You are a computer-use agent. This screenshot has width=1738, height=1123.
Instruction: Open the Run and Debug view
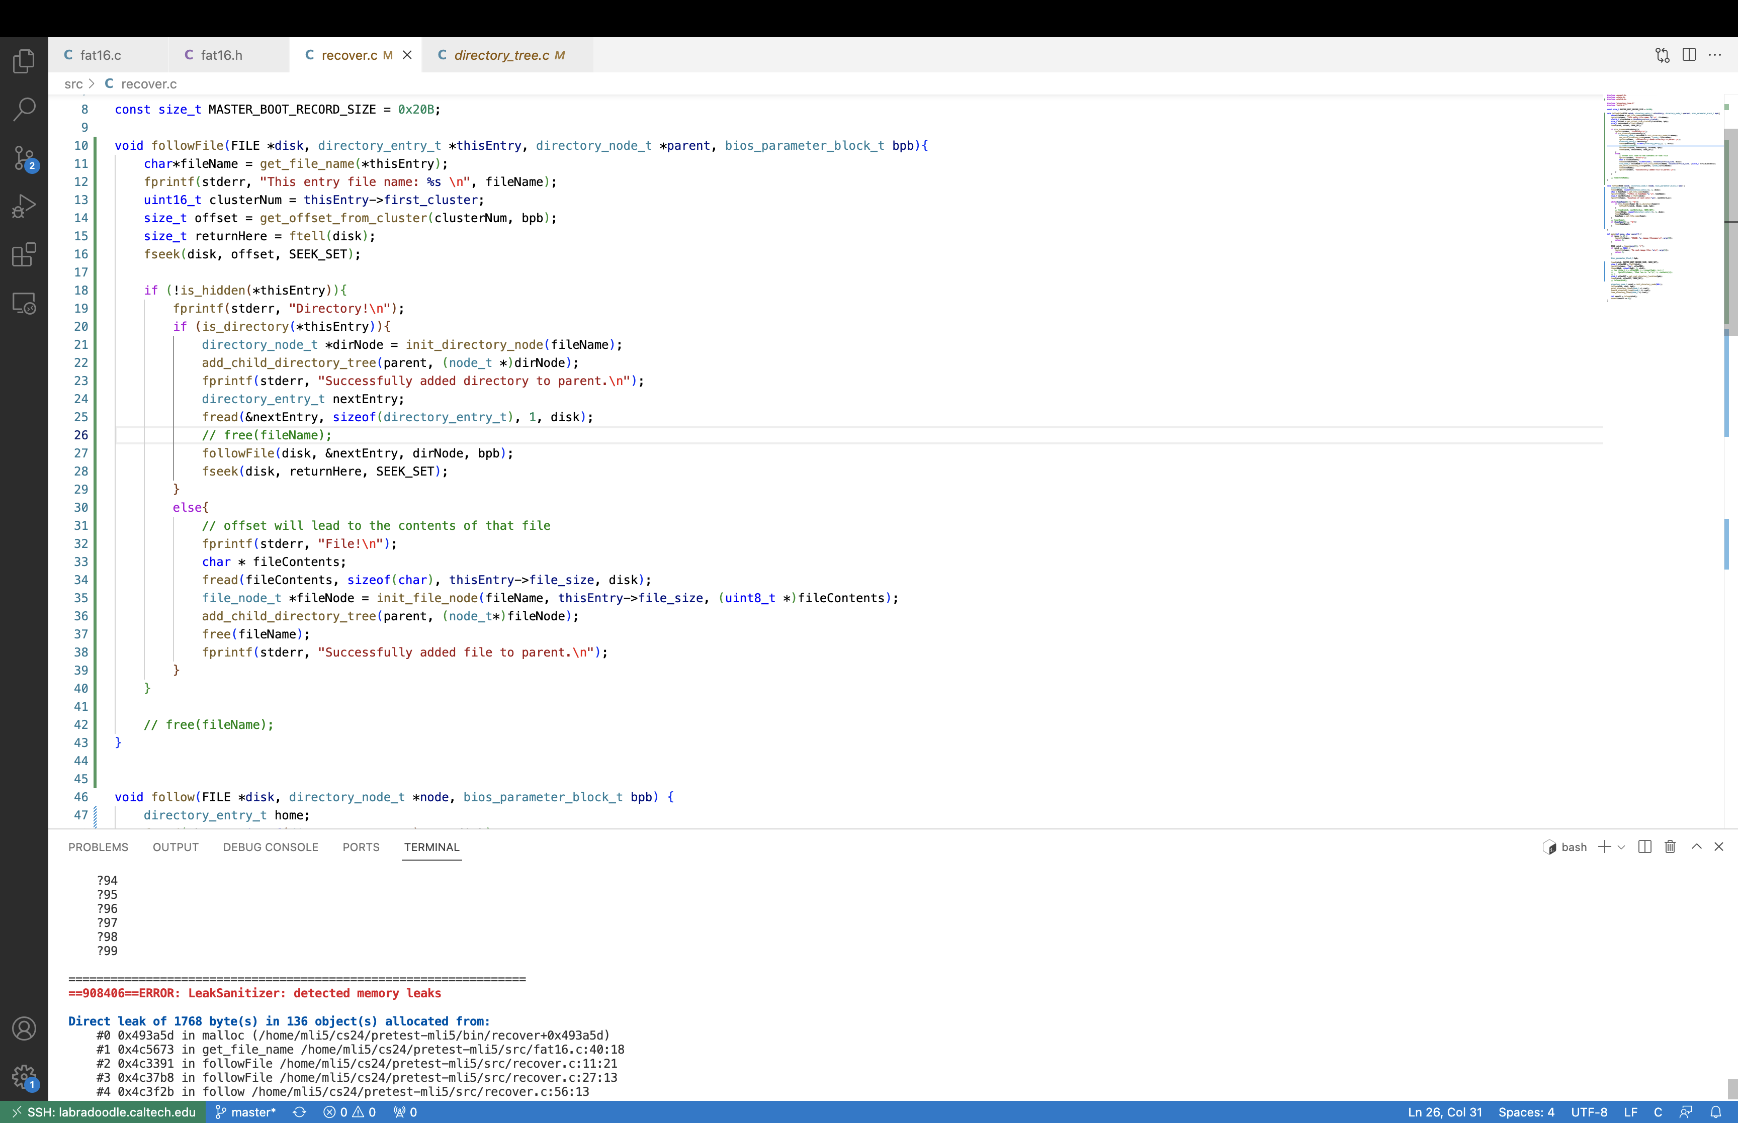pyautogui.click(x=23, y=207)
